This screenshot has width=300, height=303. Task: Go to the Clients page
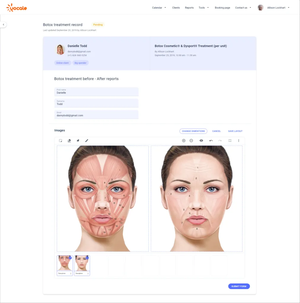pyautogui.click(x=176, y=8)
